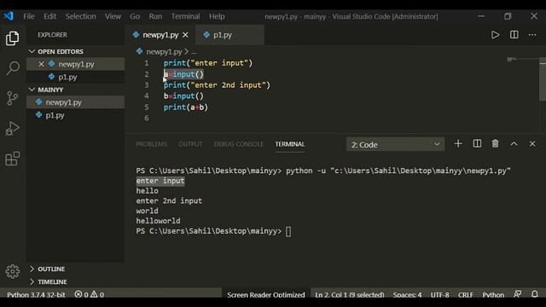Click newpy1.py breadcrumb in editor

click(164, 51)
